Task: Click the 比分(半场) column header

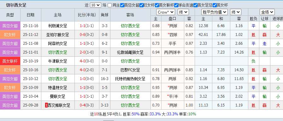Action: 87,15
